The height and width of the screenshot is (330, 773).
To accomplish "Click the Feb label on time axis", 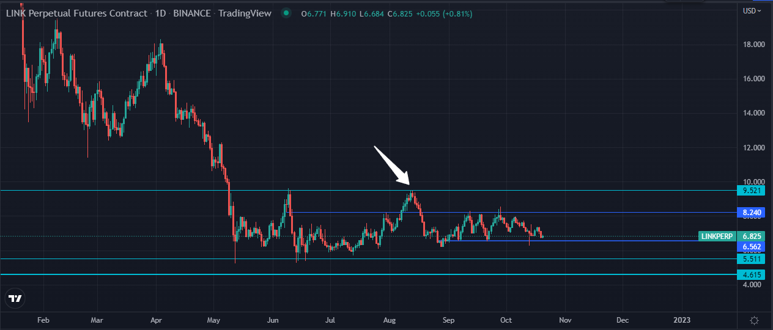I will (43, 320).
